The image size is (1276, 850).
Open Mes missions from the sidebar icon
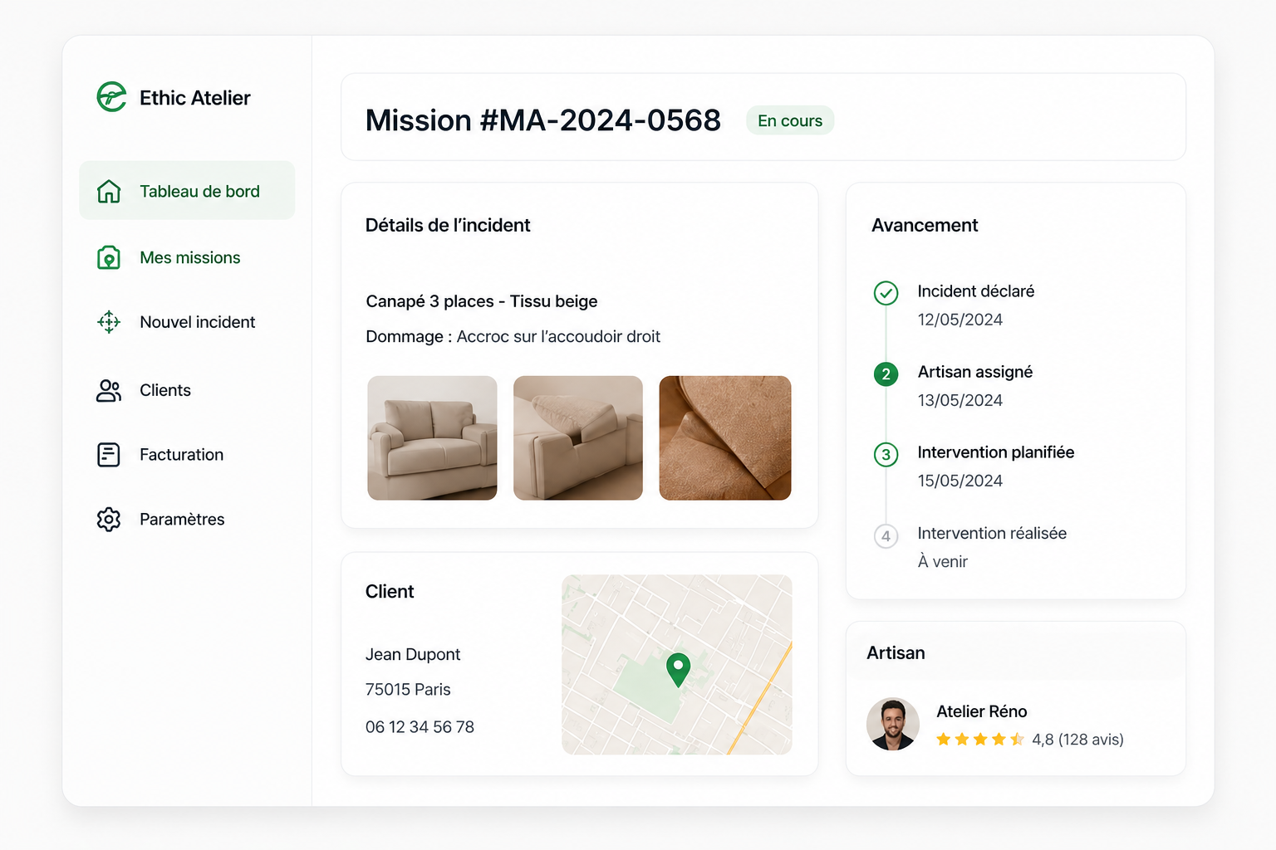(109, 257)
